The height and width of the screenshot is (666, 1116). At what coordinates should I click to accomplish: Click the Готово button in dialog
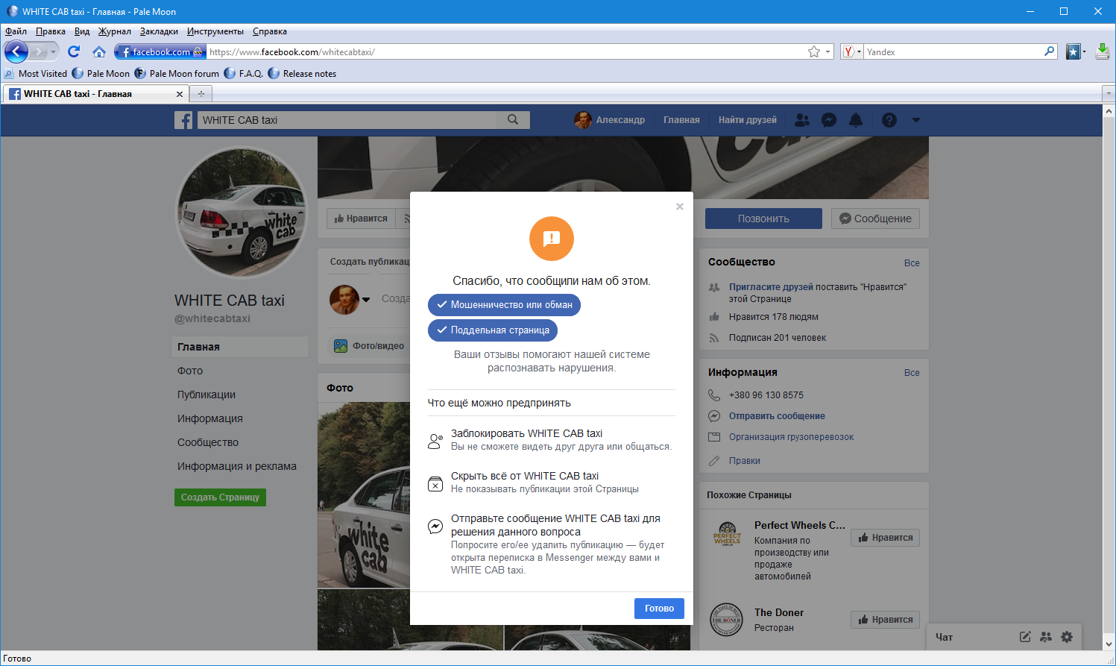(659, 609)
